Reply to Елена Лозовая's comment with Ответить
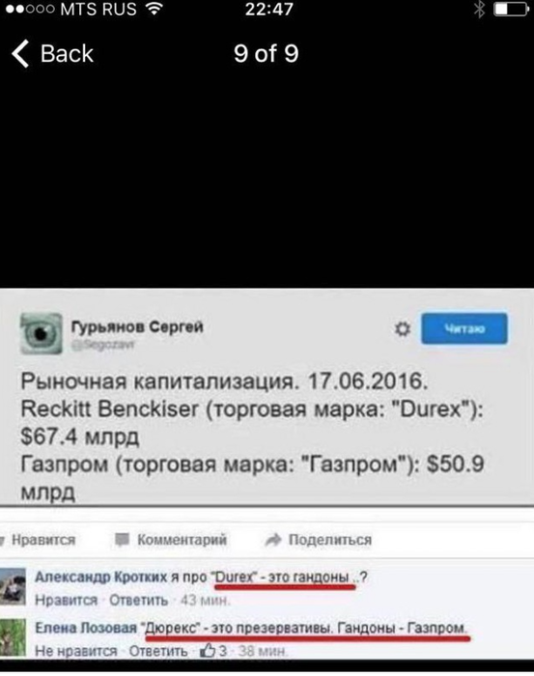Viewport: 534px width, 676px height. click(158, 651)
